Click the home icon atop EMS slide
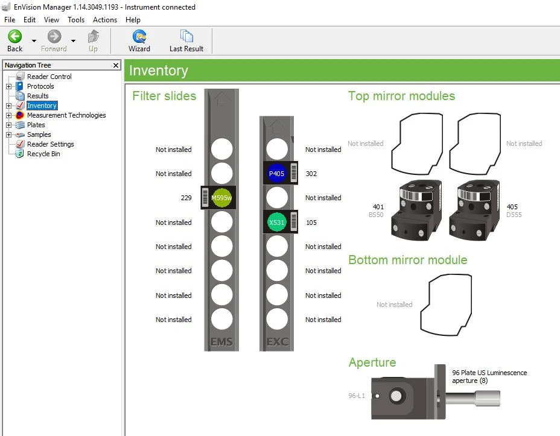 click(221, 100)
